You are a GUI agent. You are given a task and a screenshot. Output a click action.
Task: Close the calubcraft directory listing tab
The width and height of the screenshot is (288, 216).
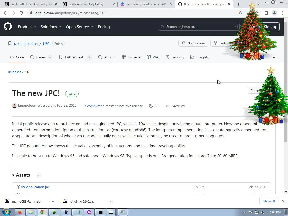click(x=114, y=4)
